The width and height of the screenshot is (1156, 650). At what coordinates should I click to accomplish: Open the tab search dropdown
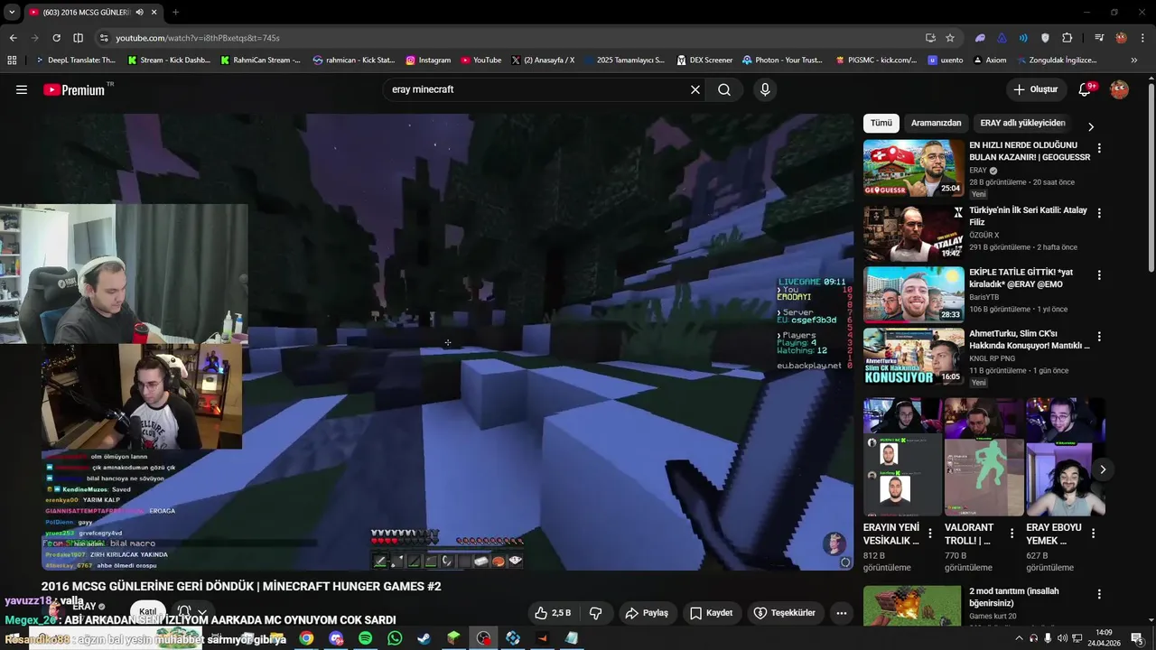[12, 12]
